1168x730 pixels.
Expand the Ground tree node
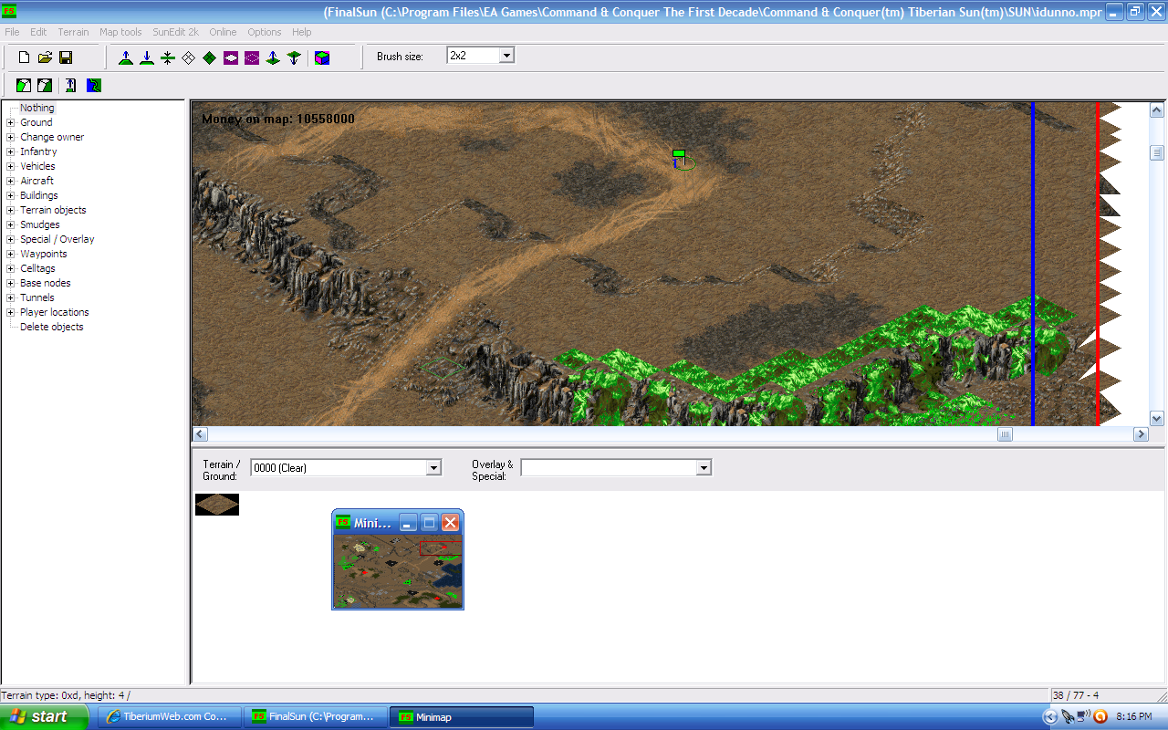point(11,122)
